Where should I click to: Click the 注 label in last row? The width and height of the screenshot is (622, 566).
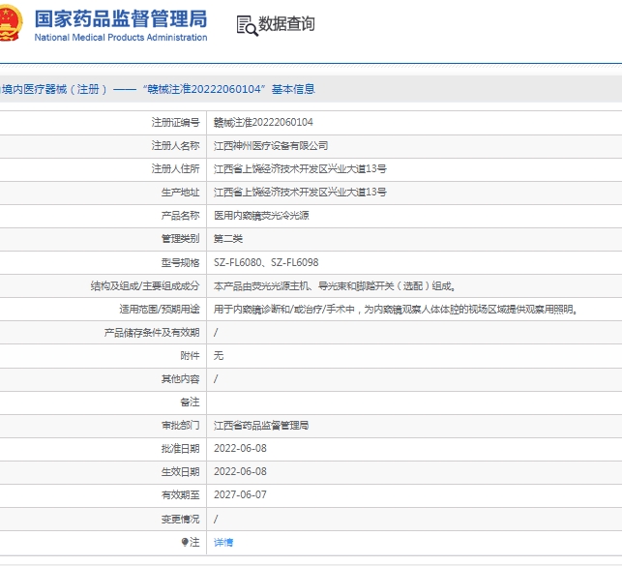[194, 542]
